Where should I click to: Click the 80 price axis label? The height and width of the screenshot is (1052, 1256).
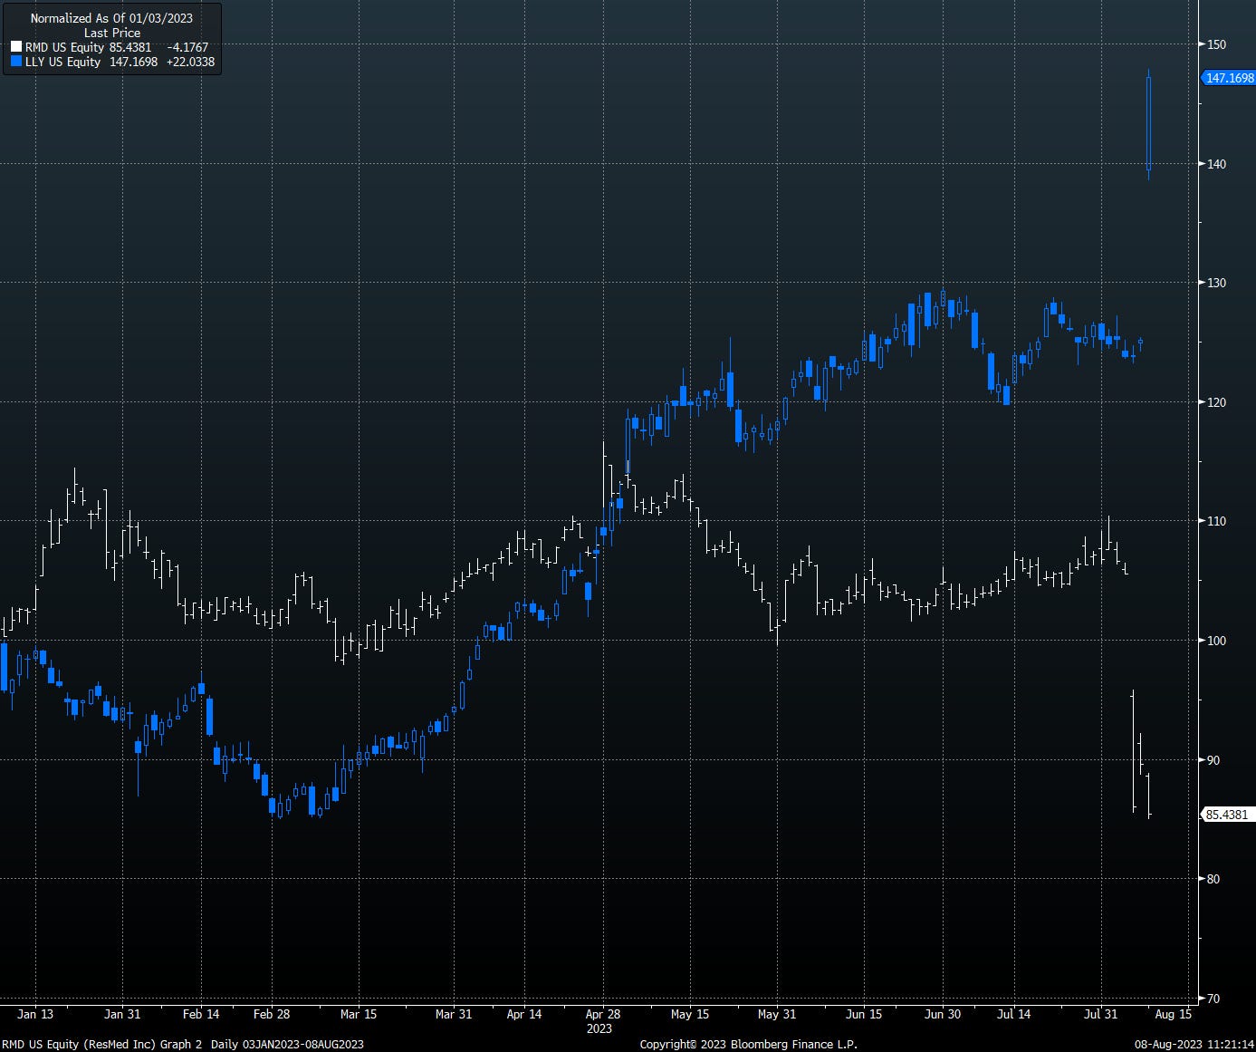(1213, 879)
